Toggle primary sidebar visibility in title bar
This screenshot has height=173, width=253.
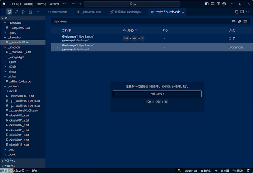207,4
